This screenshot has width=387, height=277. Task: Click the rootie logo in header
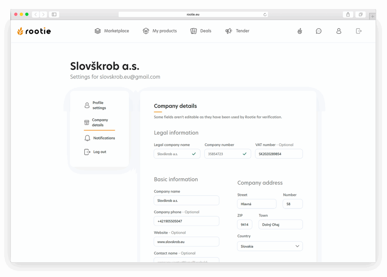[x=34, y=31]
